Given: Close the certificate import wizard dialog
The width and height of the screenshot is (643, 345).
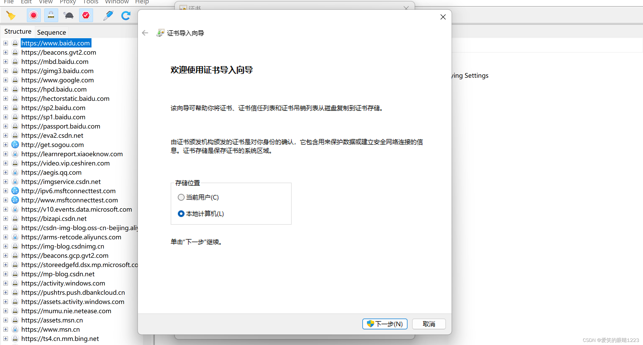Looking at the screenshot, I should (x=443, y=17).
